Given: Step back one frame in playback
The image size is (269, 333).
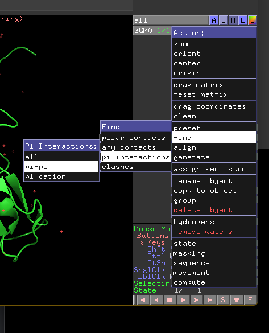Looking at the screenshot, I should pyautogui.click(x=156, y=300).
